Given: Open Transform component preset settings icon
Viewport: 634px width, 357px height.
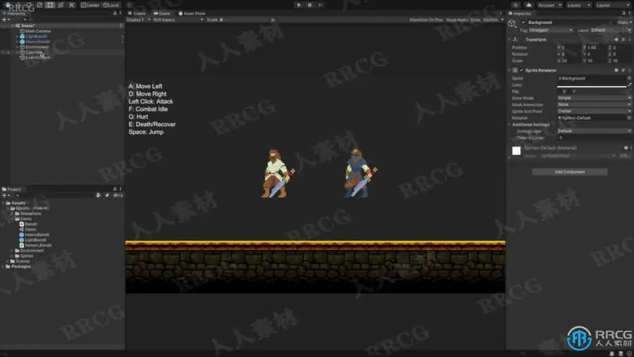Looking at the screenshot, I should tap(623, 40).
